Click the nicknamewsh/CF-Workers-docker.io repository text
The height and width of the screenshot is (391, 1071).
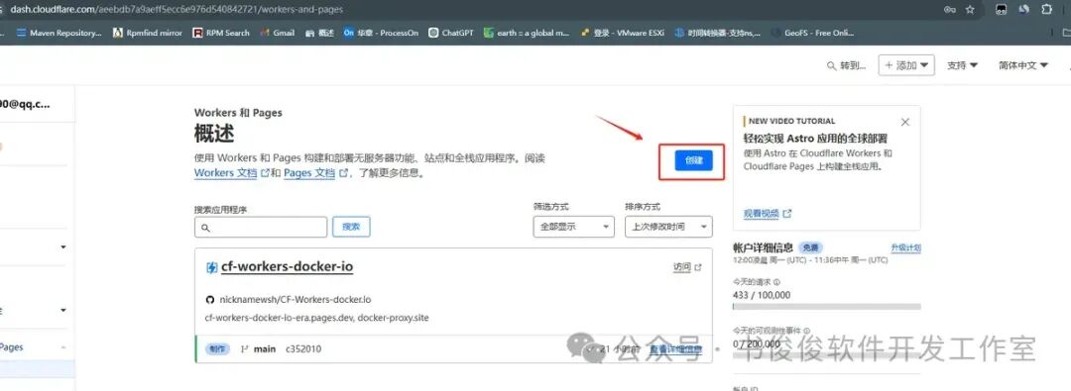click(296, 300)
